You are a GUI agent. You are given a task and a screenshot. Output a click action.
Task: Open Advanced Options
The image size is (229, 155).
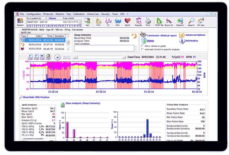(x=195, y=35)
